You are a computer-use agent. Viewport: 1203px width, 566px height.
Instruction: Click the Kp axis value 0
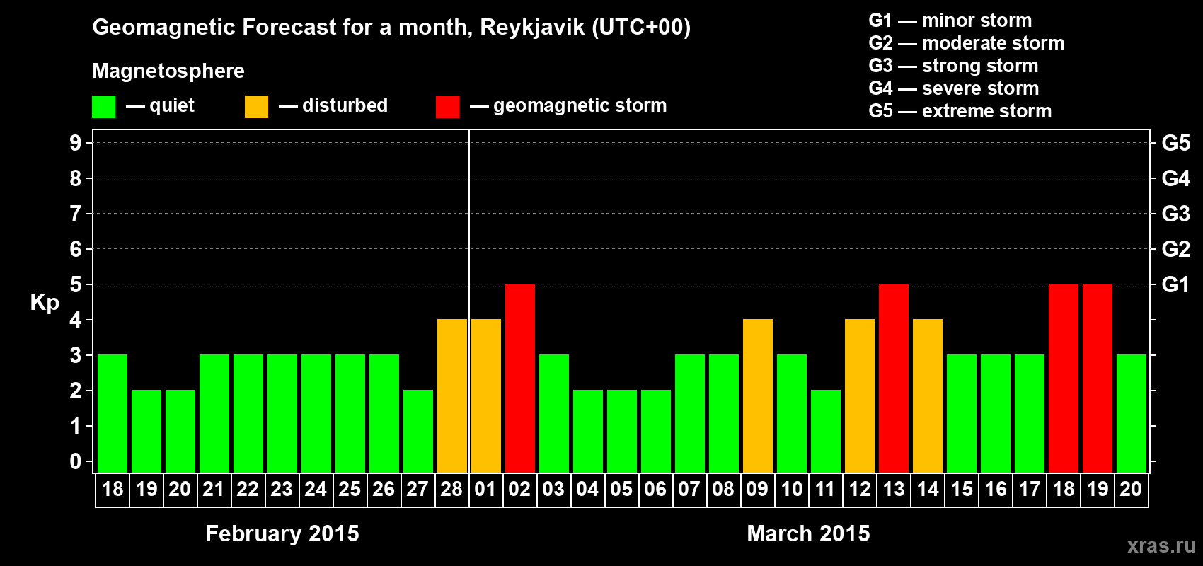[76, 461]
